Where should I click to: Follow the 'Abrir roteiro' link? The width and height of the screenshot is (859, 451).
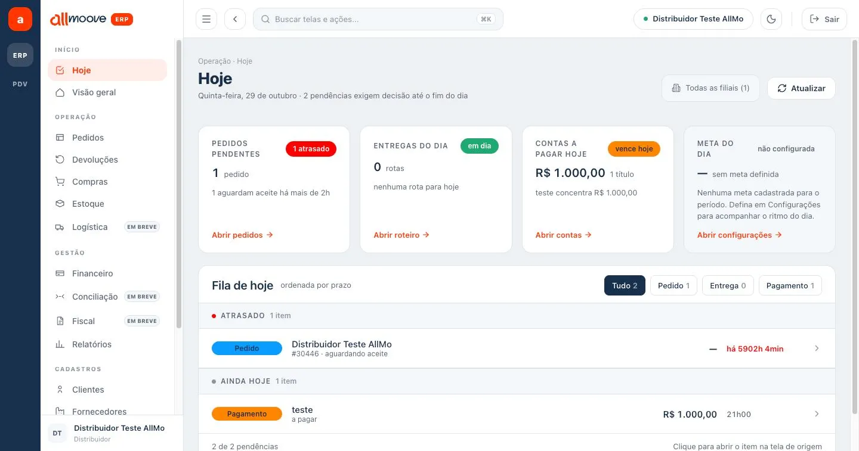[x=401, y=235]
